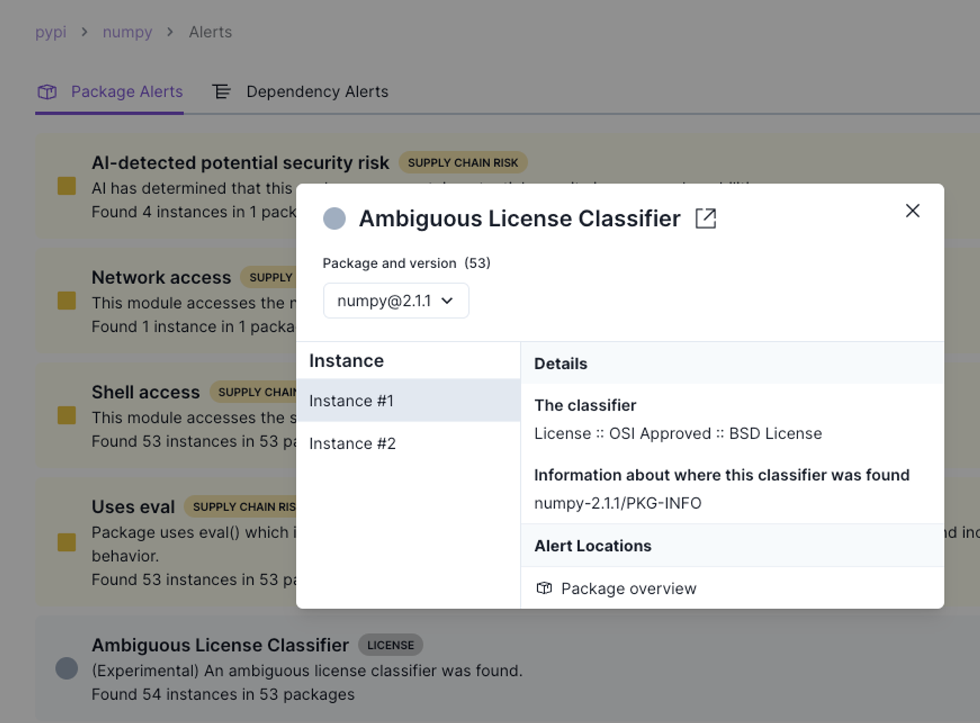Click gray circle beside Ambiguous License Classifier alert row

[x=67, y=669]
